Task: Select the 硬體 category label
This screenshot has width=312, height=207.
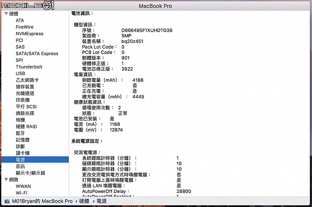Action: (x=13, y=13)
